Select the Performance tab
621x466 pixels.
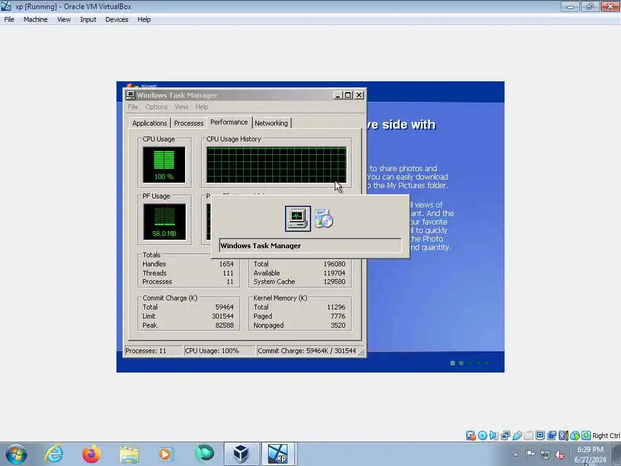coord(229,122)
